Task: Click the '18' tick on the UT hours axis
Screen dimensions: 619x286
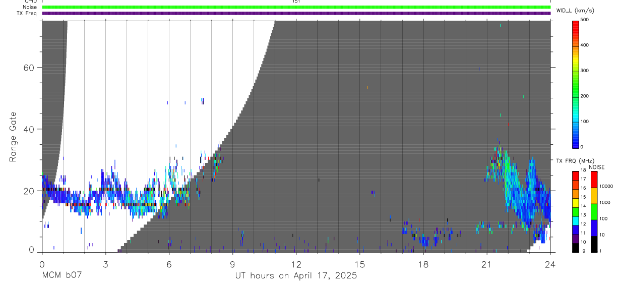Action: pyautogui.click(x=423, y=263)
